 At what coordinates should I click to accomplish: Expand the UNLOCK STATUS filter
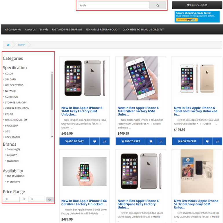pyautogui.click(x=14, y=85)
